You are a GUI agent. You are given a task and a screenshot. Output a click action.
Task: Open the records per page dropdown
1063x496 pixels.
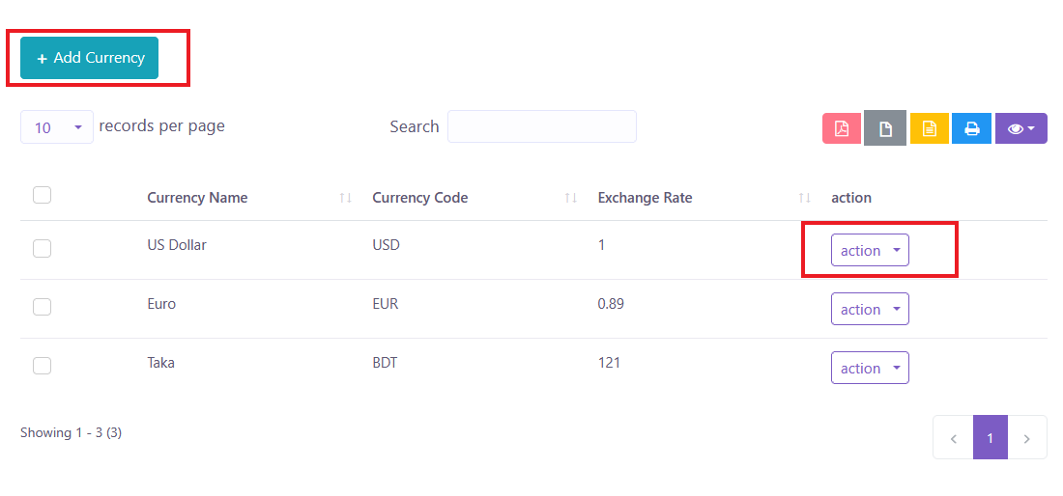coord(57,127)
